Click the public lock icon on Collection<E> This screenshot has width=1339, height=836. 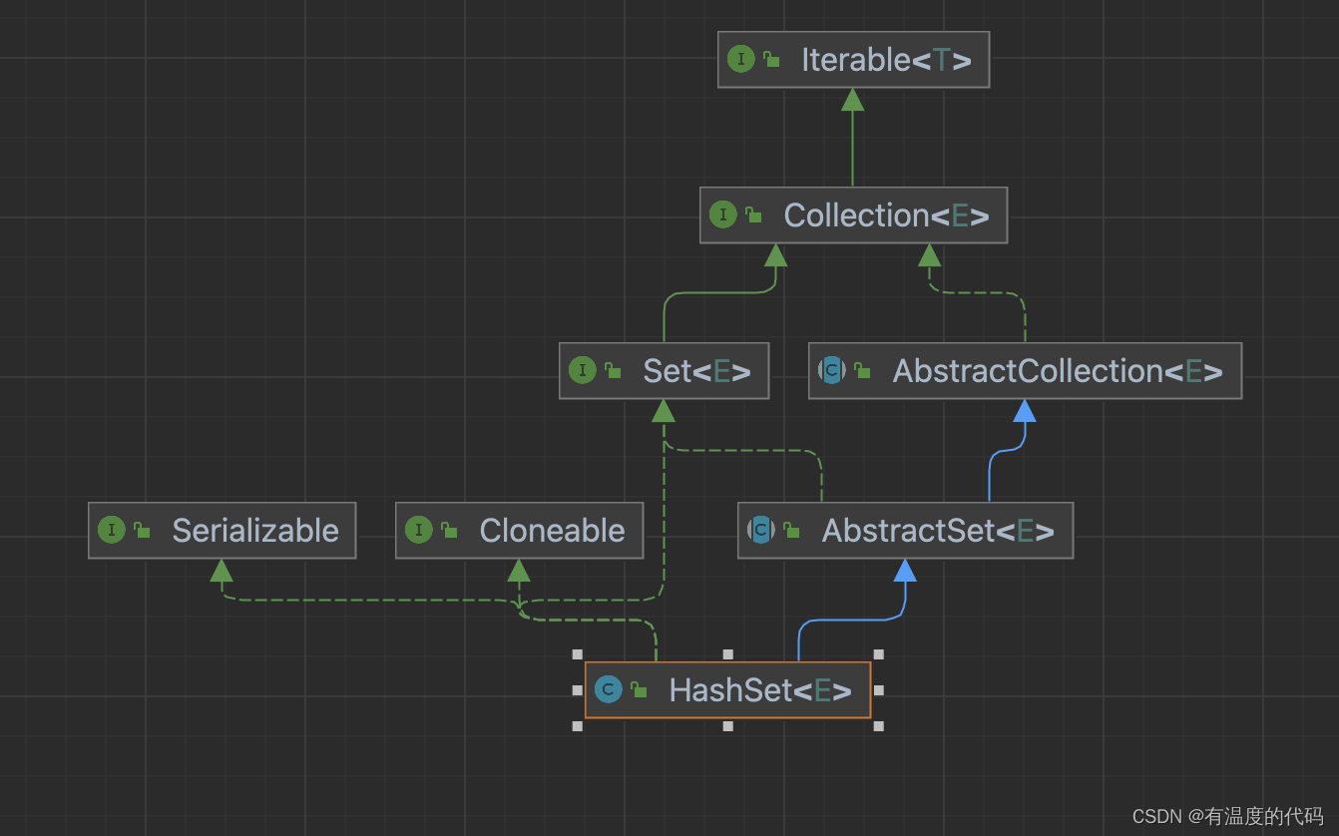pyautogui.click(x=753, y=215)
